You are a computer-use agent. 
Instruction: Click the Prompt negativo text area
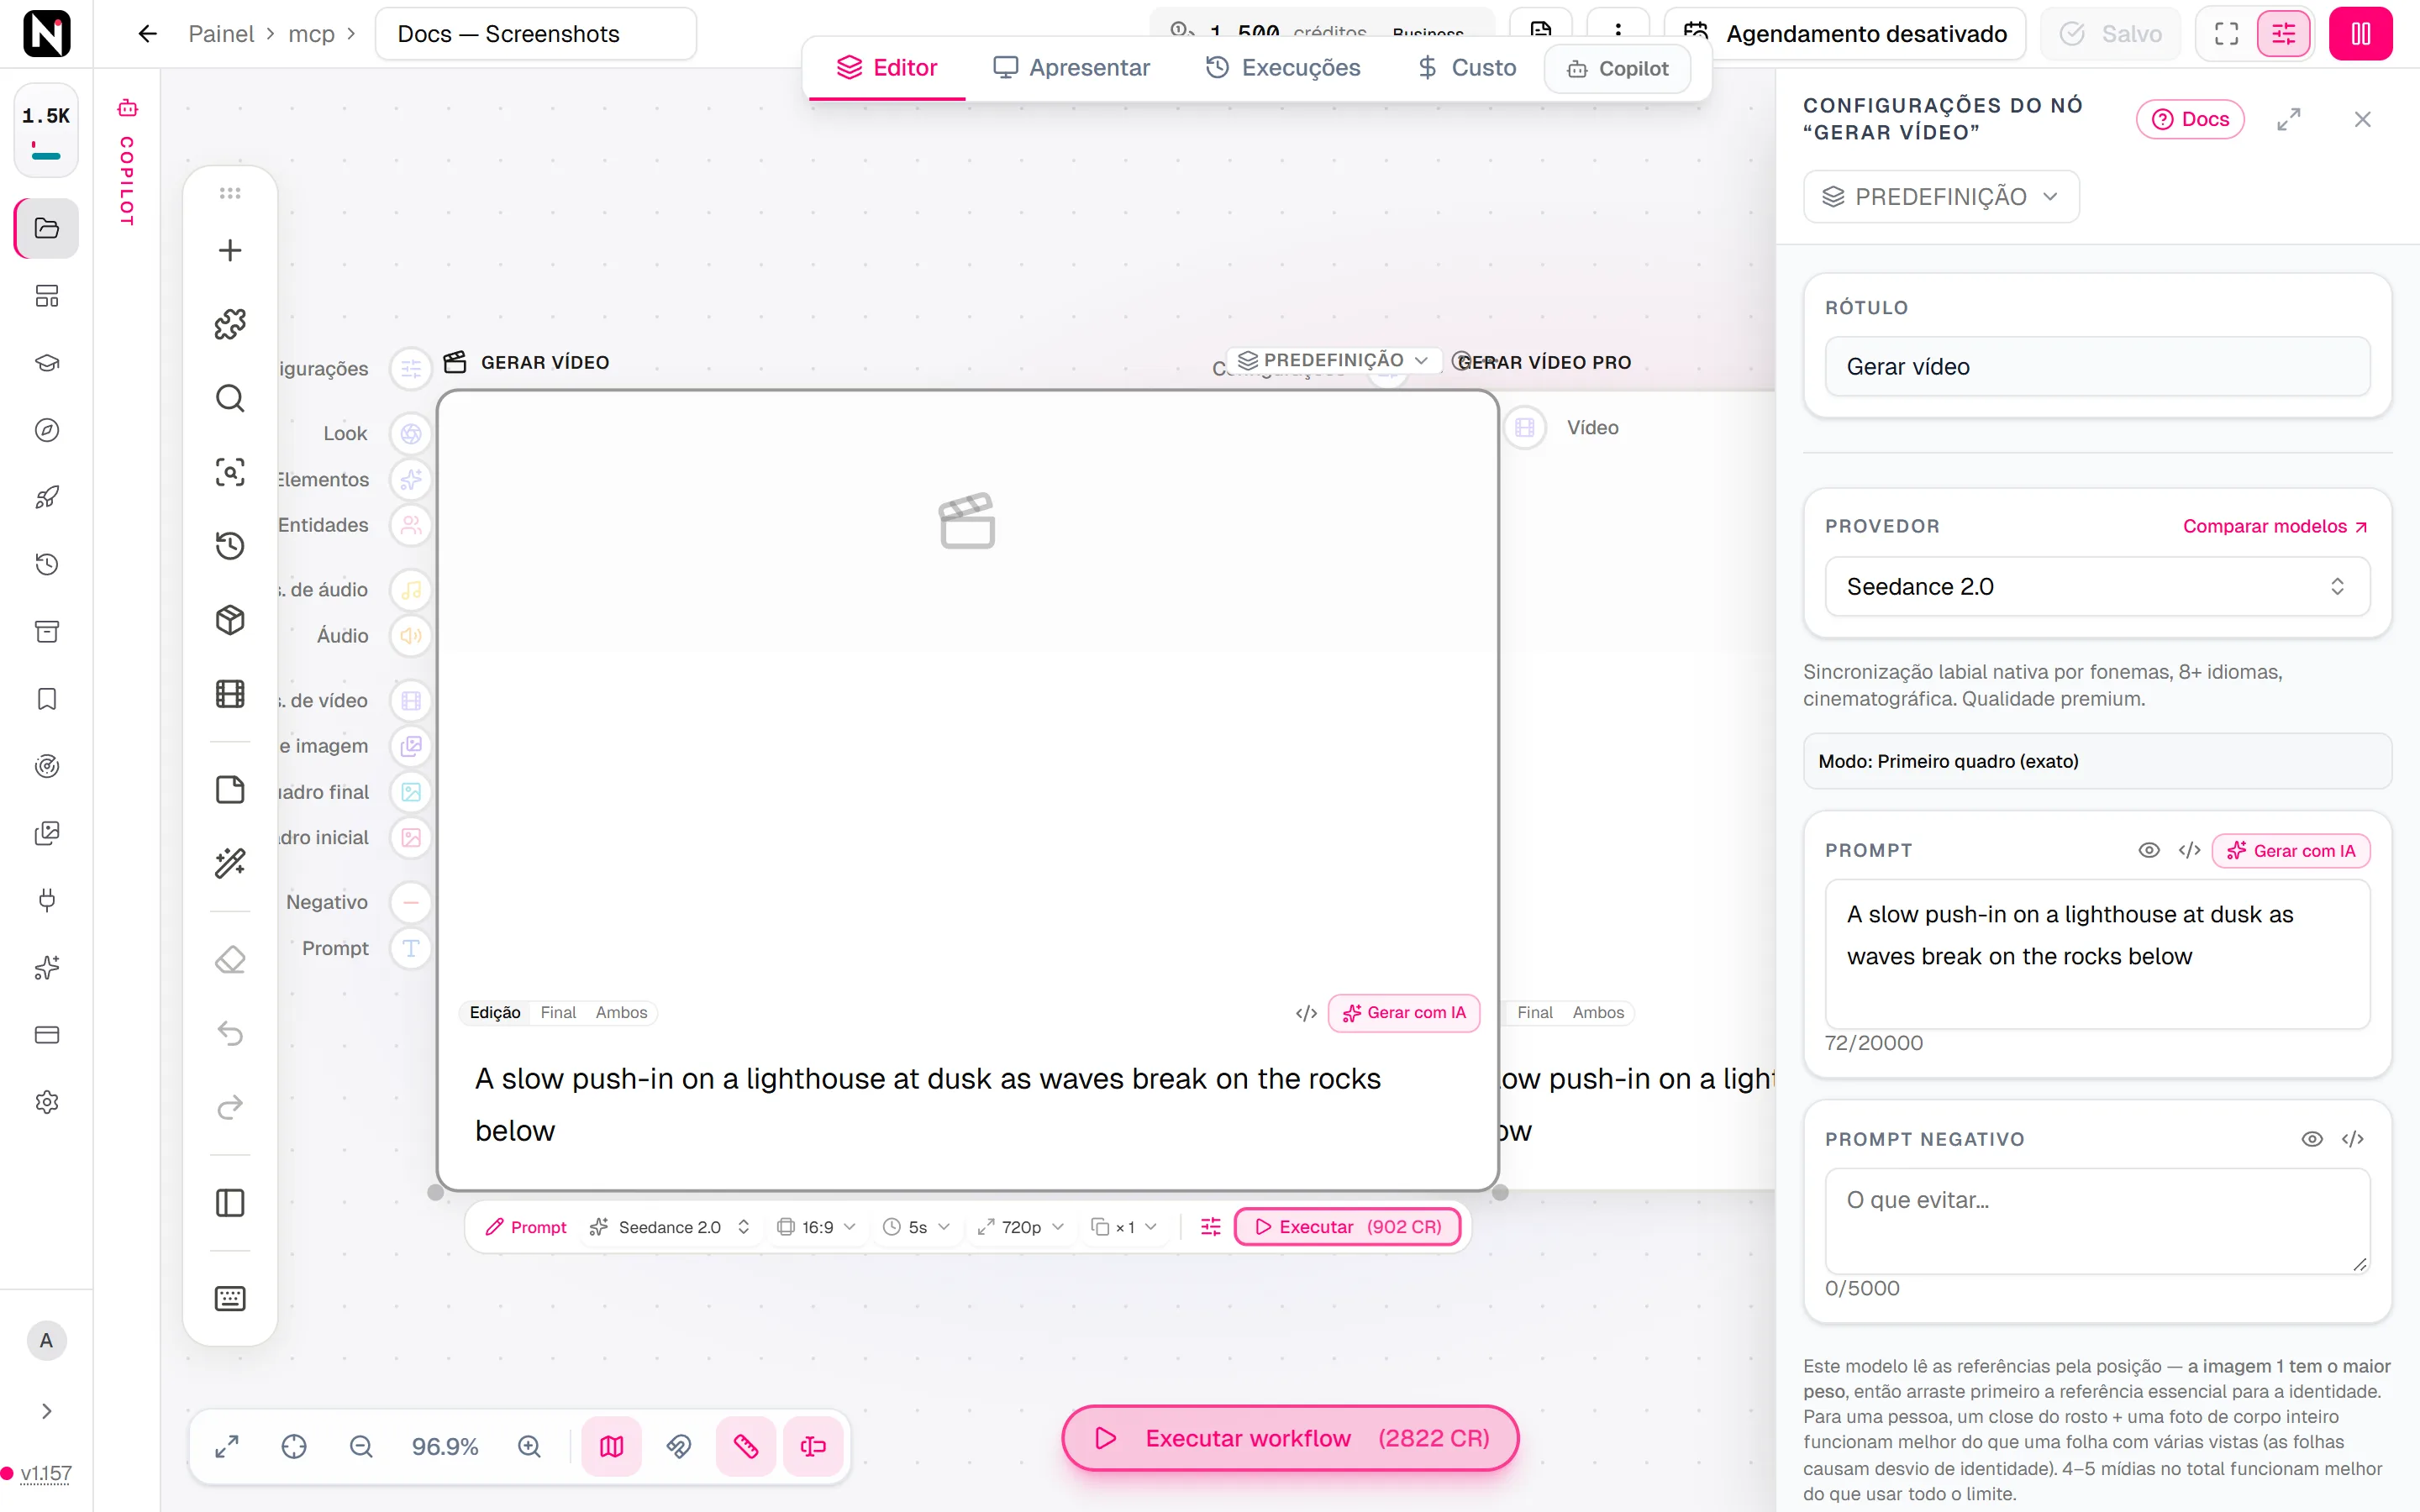[x=2097, y=1221]
